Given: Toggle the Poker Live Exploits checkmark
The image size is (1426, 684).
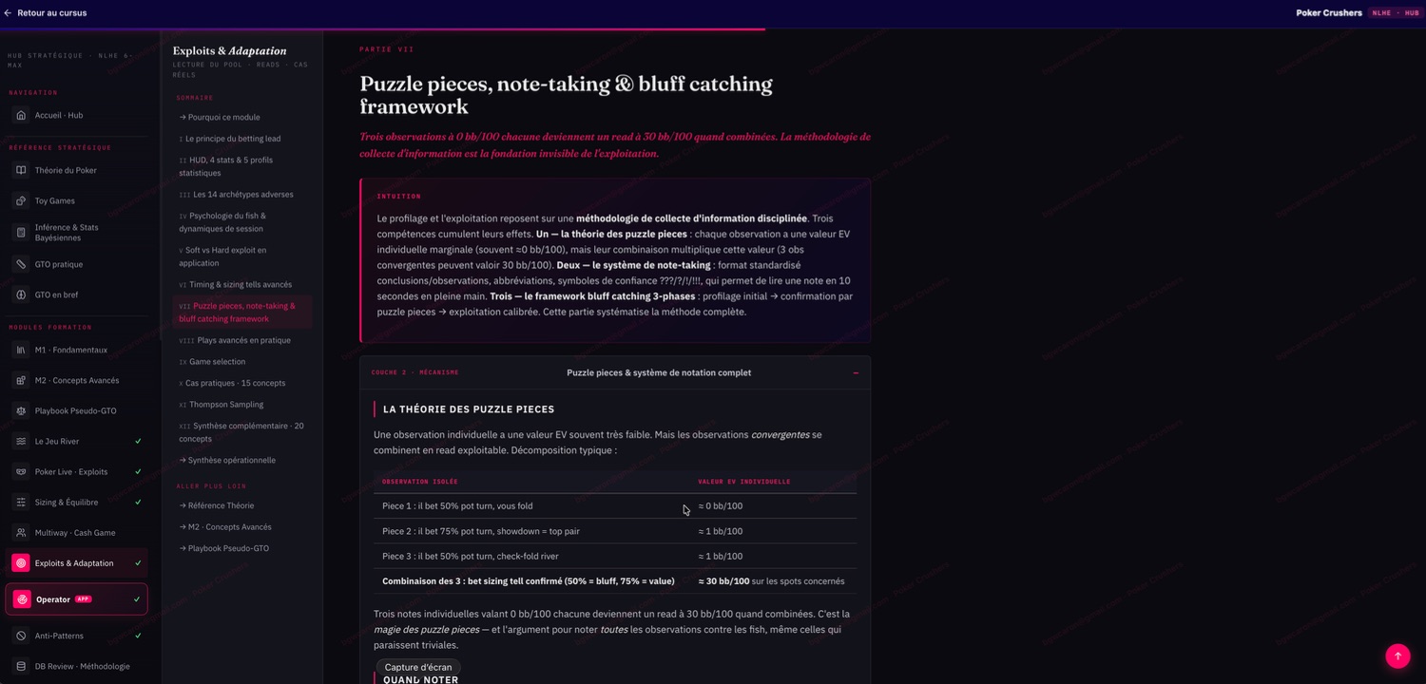Looking at the screenshot, I should 138,471.
